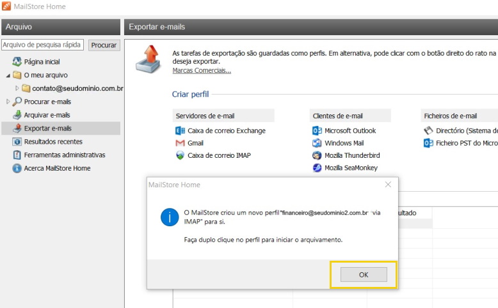
Task: Click 'Faça duplo clique no perfil' text
Action: point(263,240)
